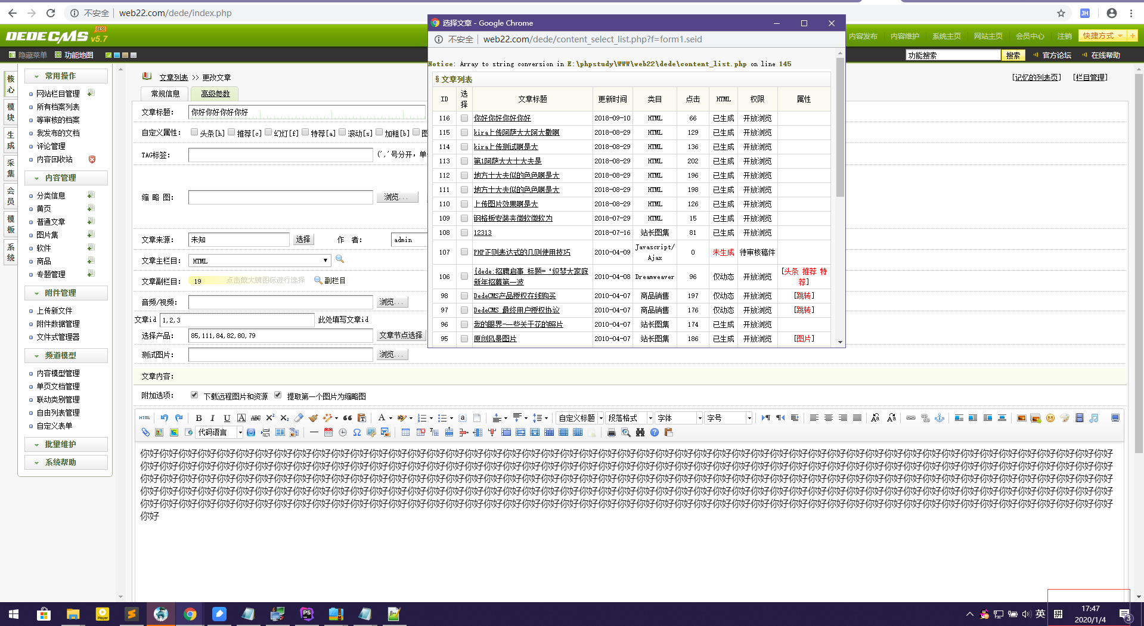Screen dimensions: 1144x626
Task: Open the 字号 font size dropdown
Action: [728, 418]
